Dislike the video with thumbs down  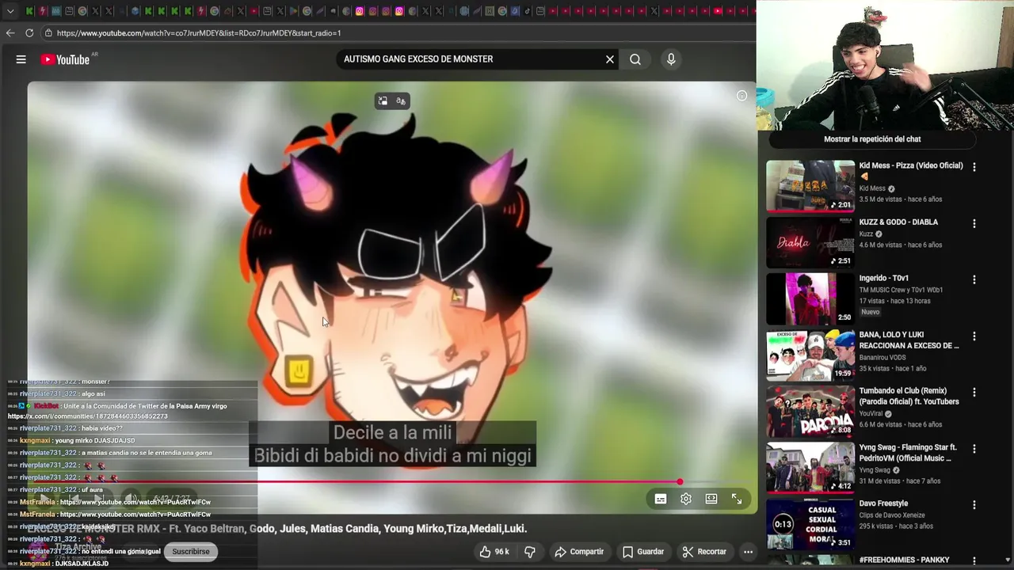tap(530, 552)
